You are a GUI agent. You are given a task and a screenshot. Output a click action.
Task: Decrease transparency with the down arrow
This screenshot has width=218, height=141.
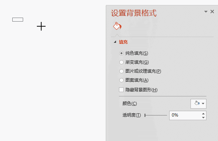tap(203, 118)
